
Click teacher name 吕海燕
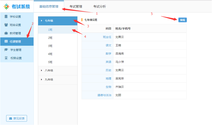point(119,54)
